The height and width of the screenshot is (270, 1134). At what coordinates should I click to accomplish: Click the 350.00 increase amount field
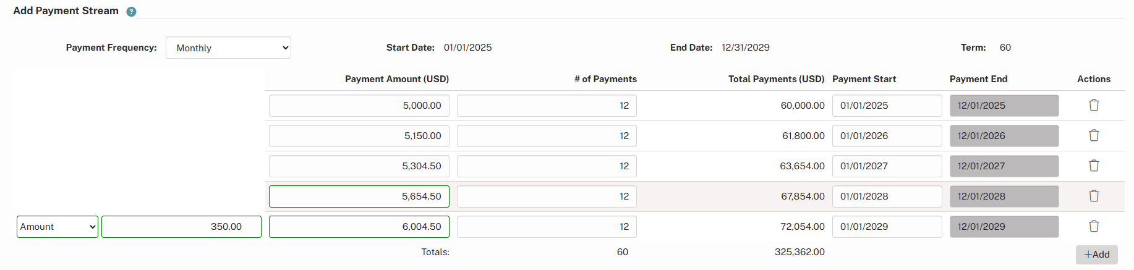click(181, 227)
